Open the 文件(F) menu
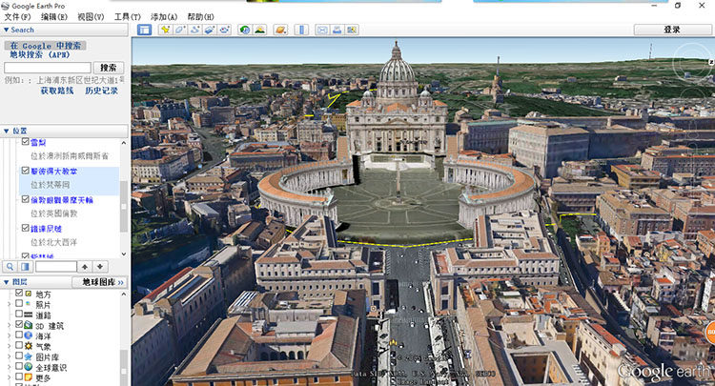 point(17,17)
